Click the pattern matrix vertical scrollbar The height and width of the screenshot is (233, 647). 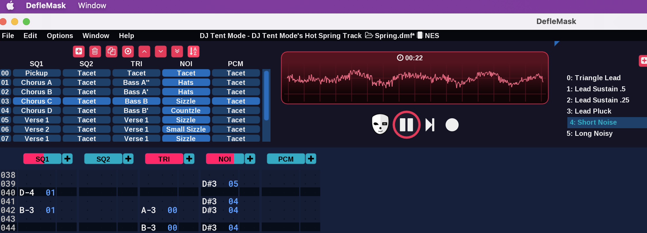coord(266,96)
